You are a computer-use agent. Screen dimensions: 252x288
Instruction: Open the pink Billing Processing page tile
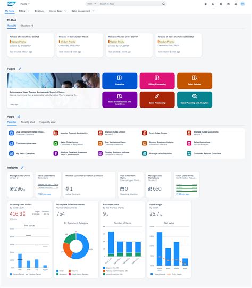[x=157, y=81]
